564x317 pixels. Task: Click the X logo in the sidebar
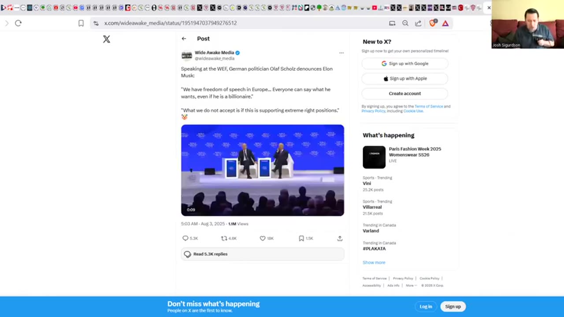(x=107, y=39)
